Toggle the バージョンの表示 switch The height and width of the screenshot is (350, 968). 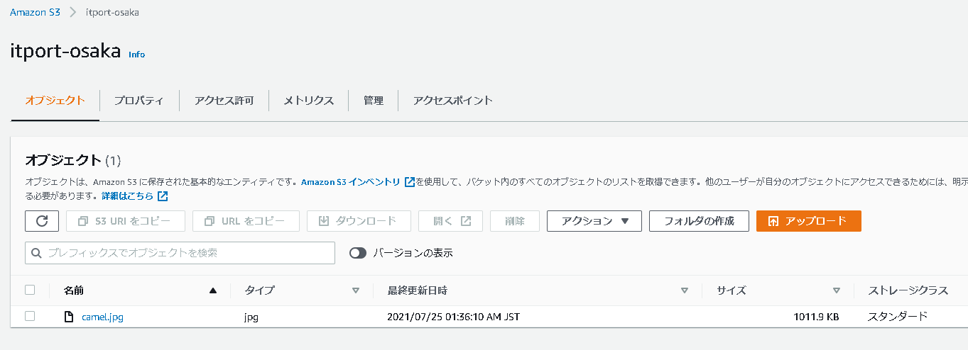[x=358, y=253]
